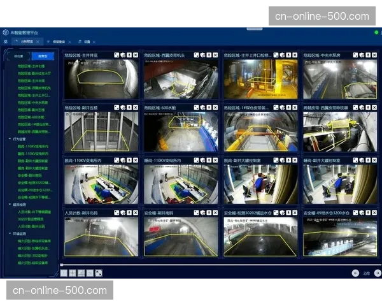This screenshot has width=382, height=306.
Task: Microphone icon on 睡岗-110KV变电所内 tile
Action: pos(209,160)
